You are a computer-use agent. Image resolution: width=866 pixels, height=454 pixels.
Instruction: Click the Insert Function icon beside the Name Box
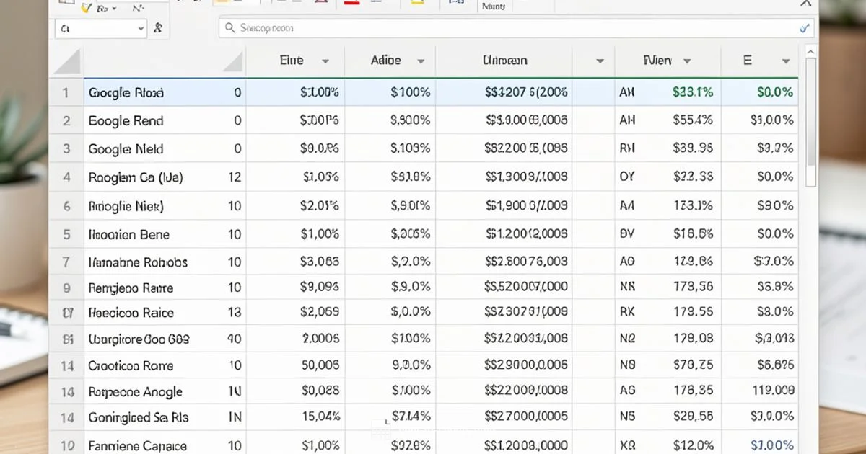[x=157, y=29]
